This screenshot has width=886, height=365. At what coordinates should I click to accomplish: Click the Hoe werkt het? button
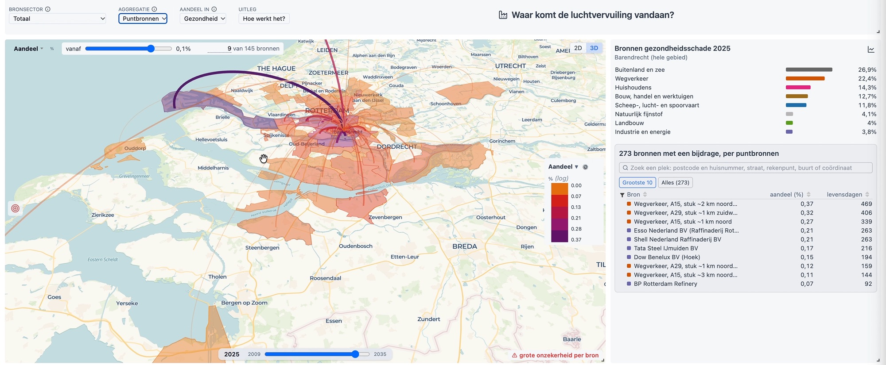pos(264,19)
